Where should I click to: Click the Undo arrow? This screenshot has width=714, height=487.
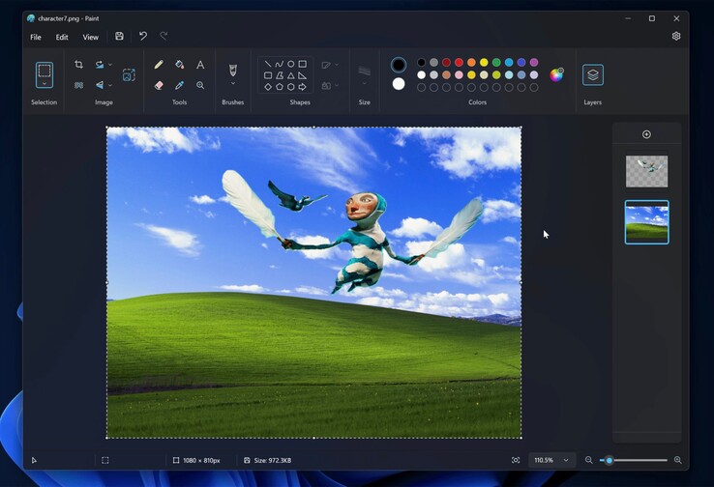[x=143, y=36]
